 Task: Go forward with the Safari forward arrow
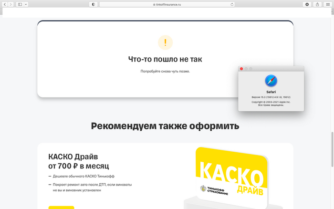point(10,4)
